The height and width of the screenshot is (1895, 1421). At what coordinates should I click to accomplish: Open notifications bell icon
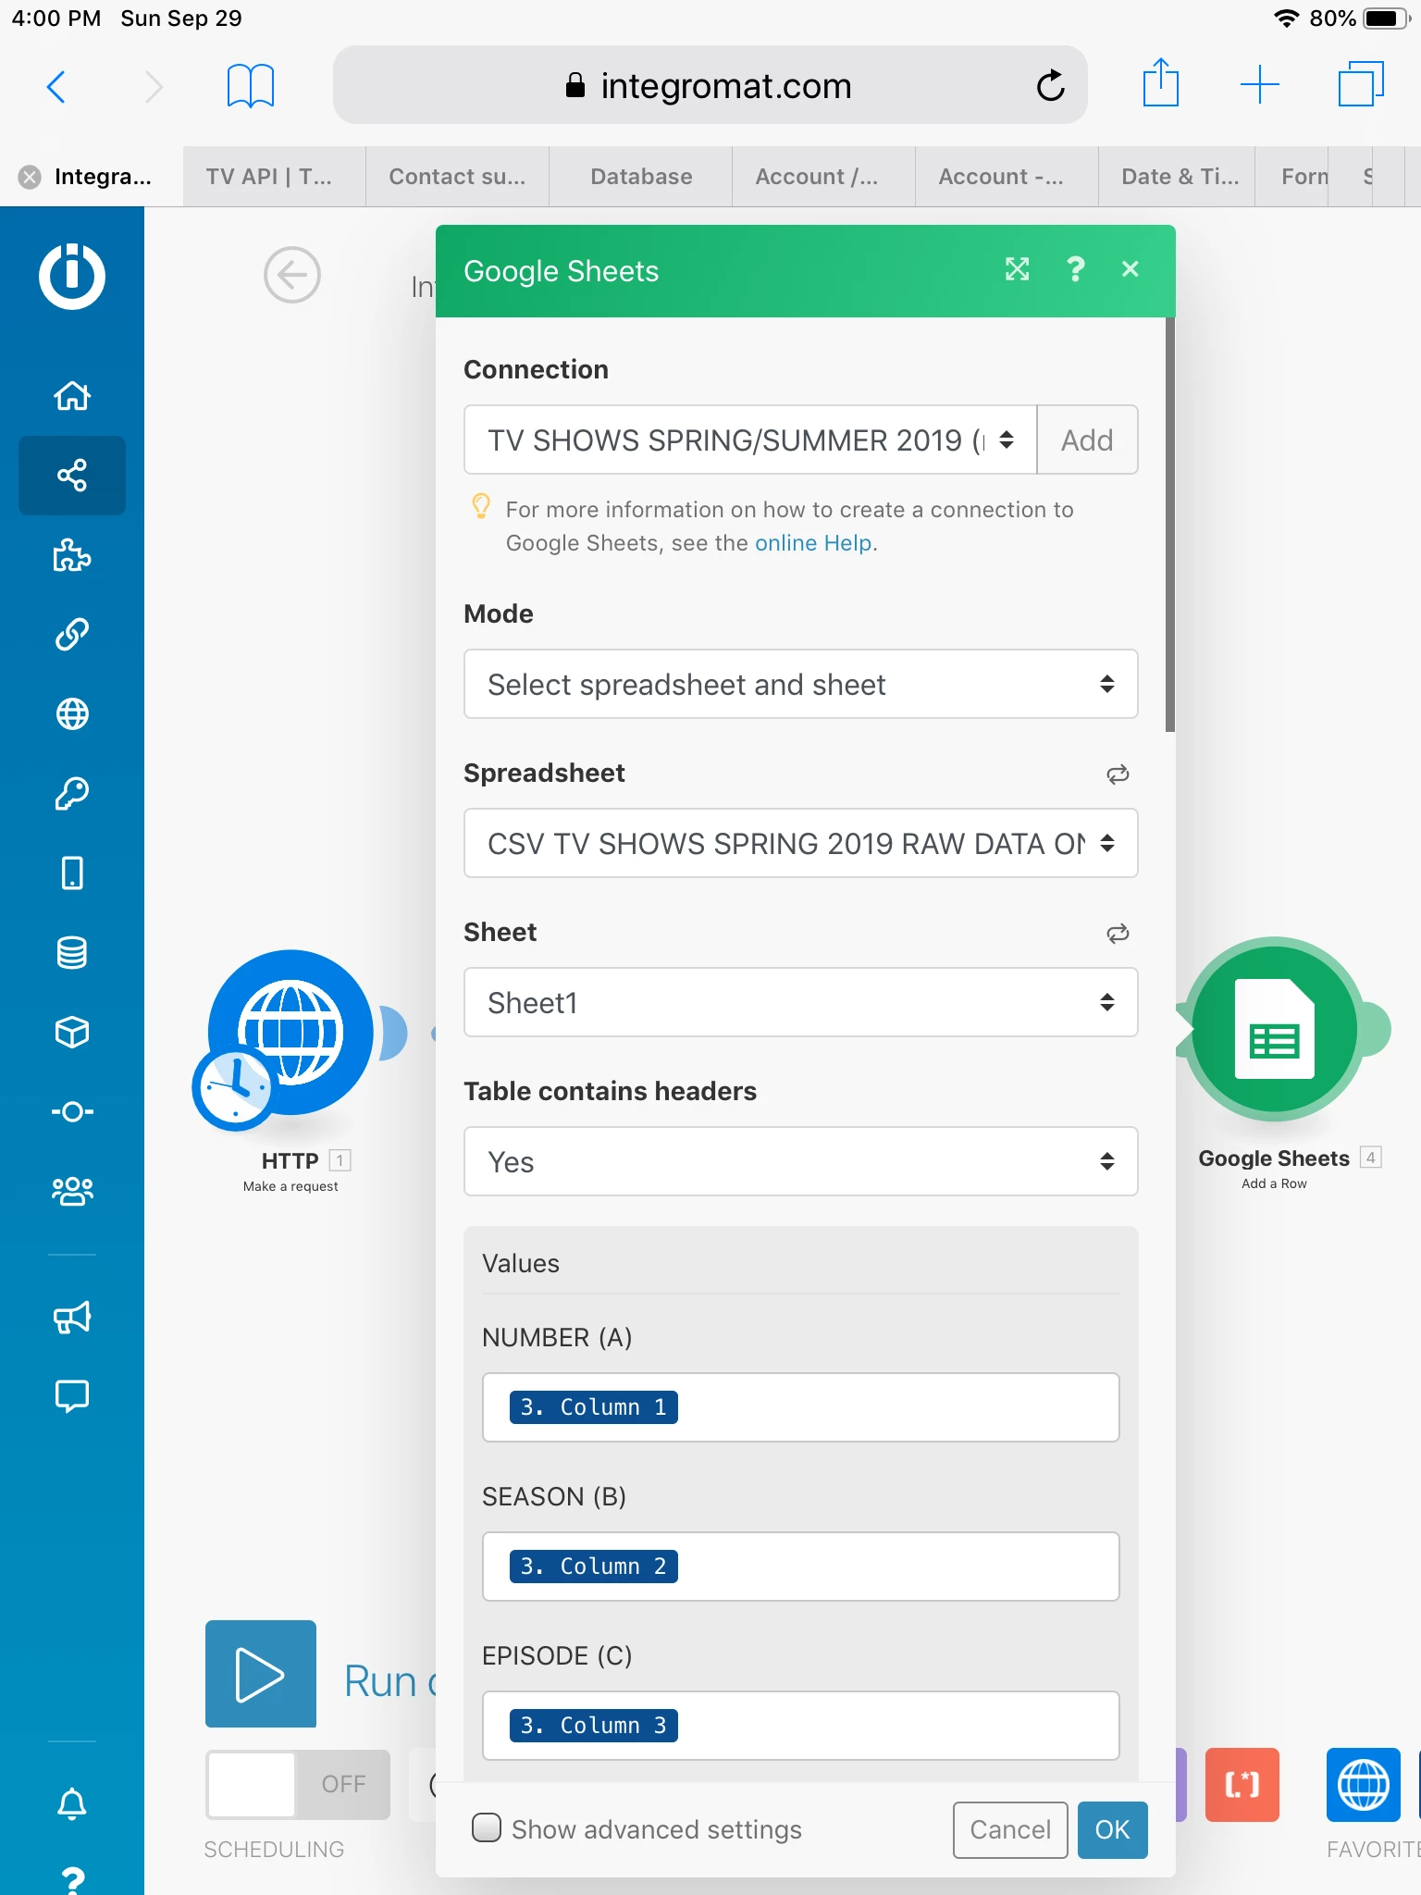(x=72, y=1803)
